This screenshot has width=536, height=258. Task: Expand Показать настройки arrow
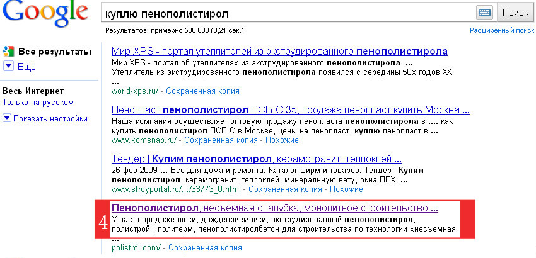[x=7, y=118]
